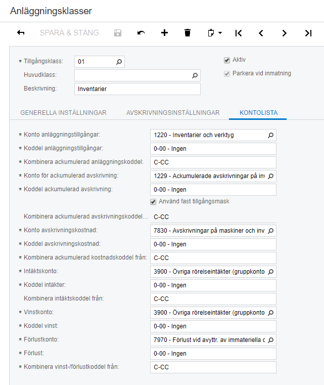Go to previous record

[261, 33]
